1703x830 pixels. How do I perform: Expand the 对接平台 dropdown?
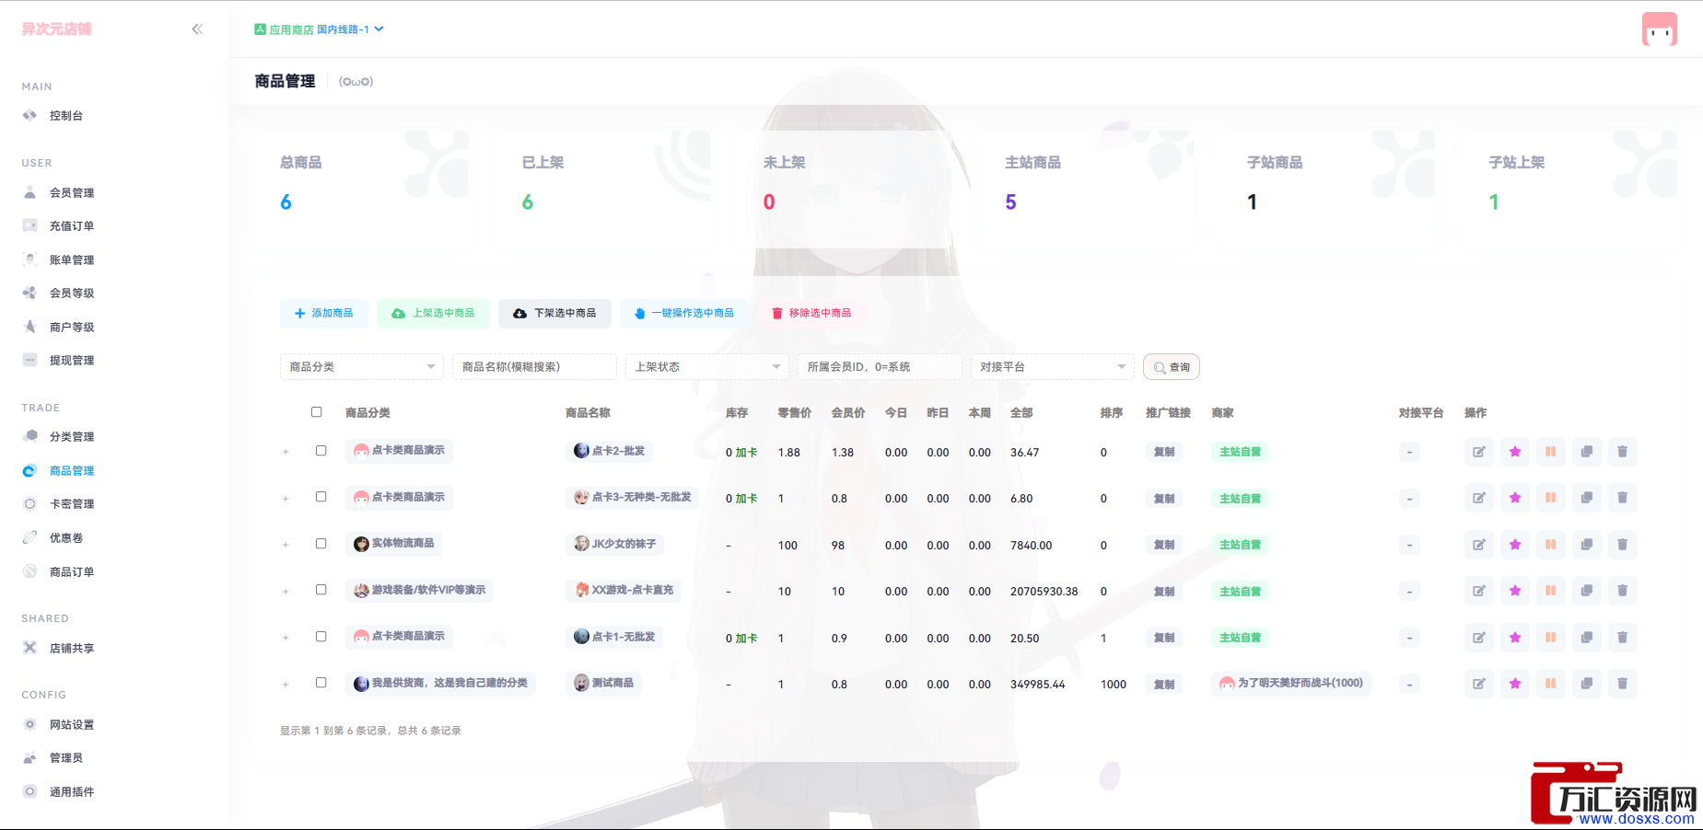(x=1052, y=367)
